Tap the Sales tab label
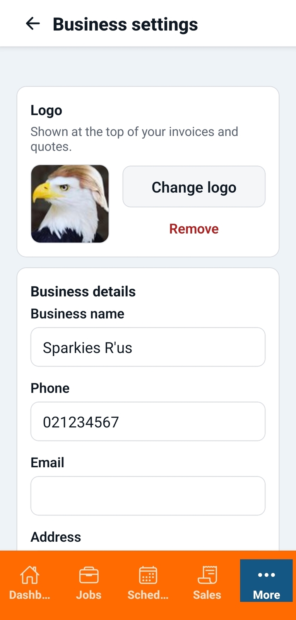 (207, 595)
